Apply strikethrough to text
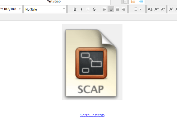Viewport: 177px width, 136px height. (x=94, y=9)
